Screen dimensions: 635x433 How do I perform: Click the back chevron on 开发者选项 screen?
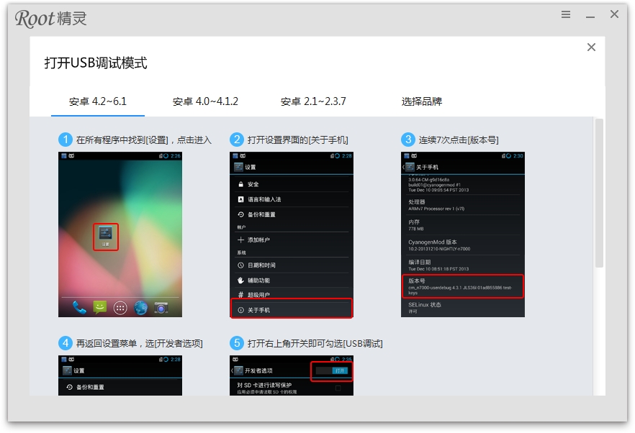232,370
